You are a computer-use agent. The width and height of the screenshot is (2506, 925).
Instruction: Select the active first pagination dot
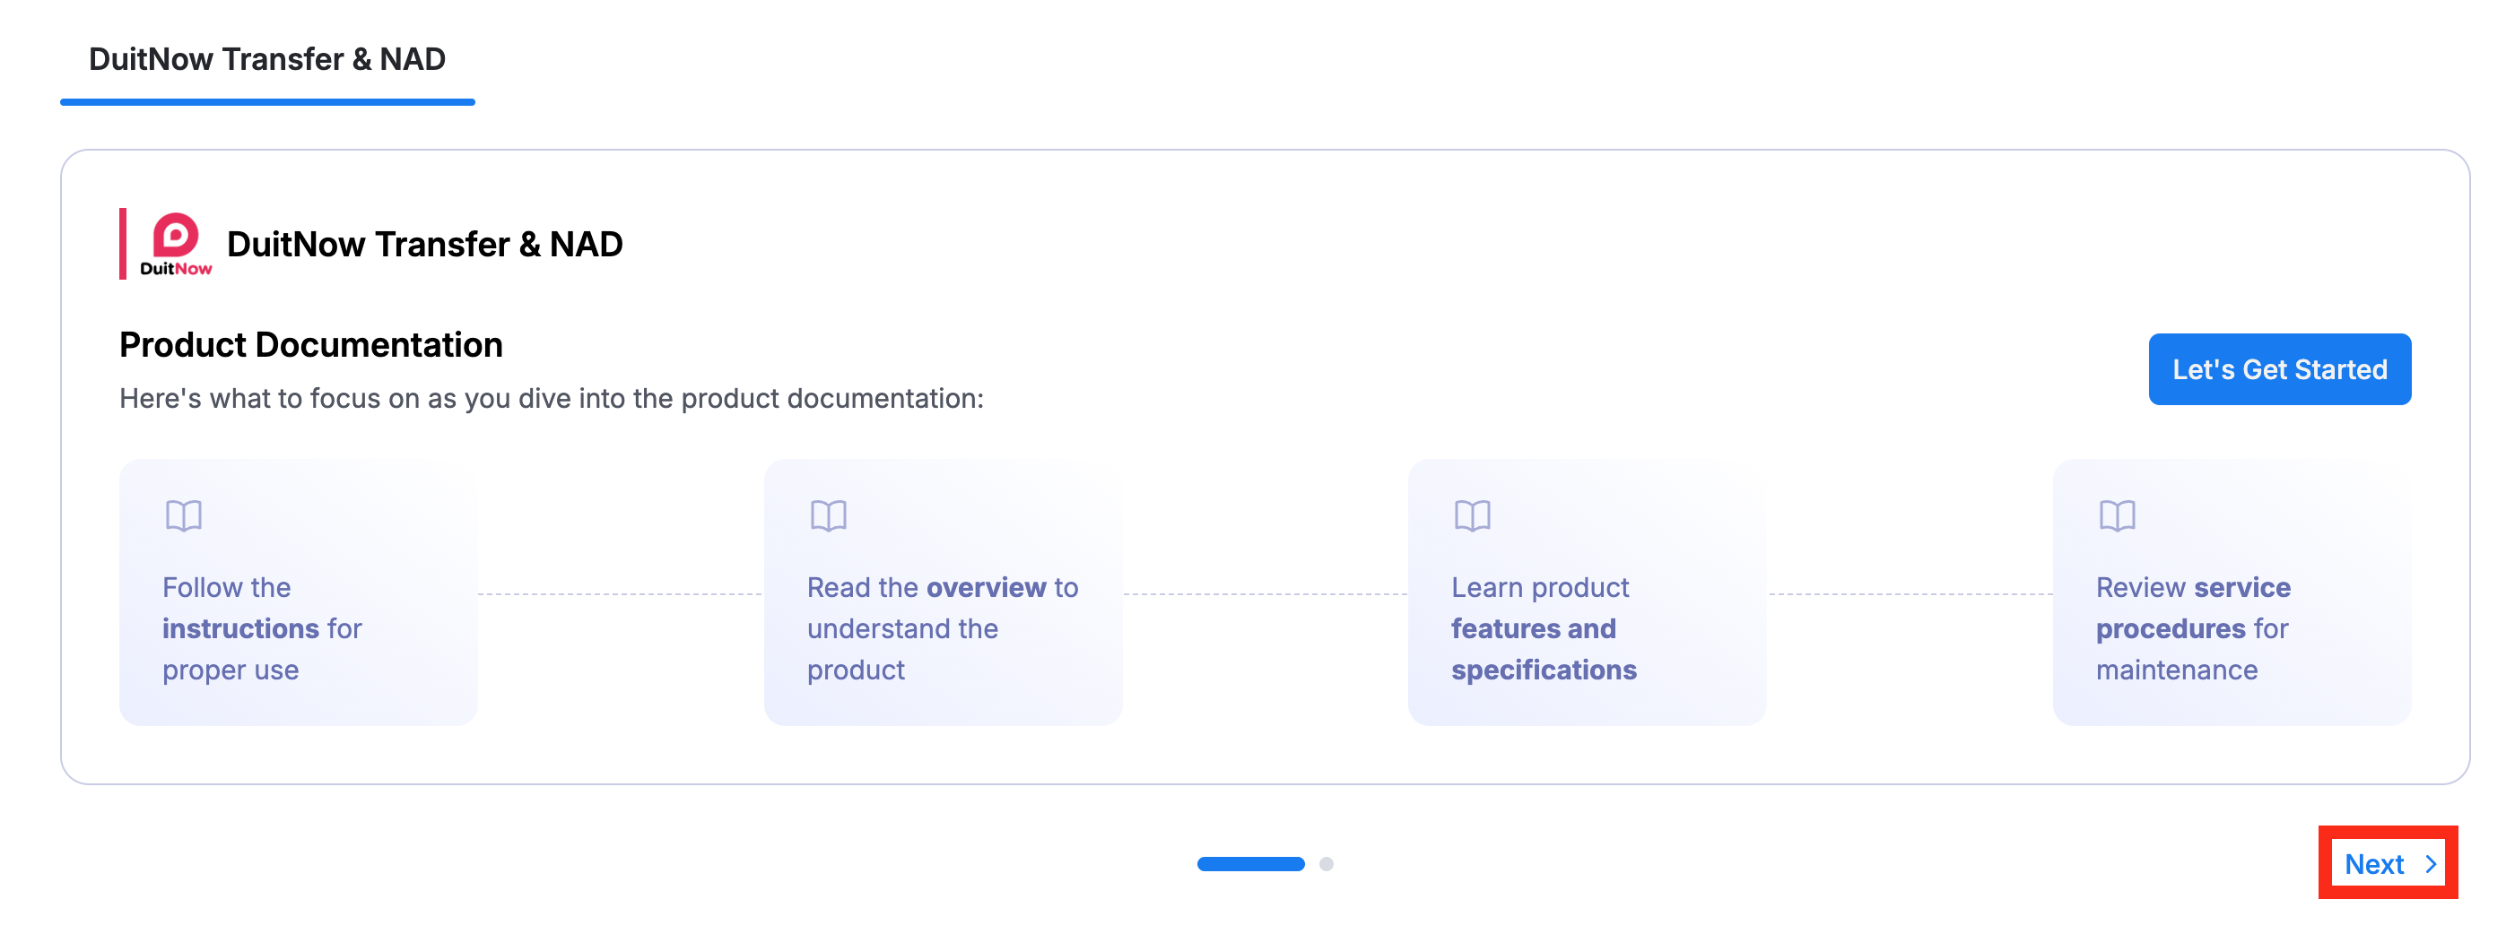(1253, 864)
